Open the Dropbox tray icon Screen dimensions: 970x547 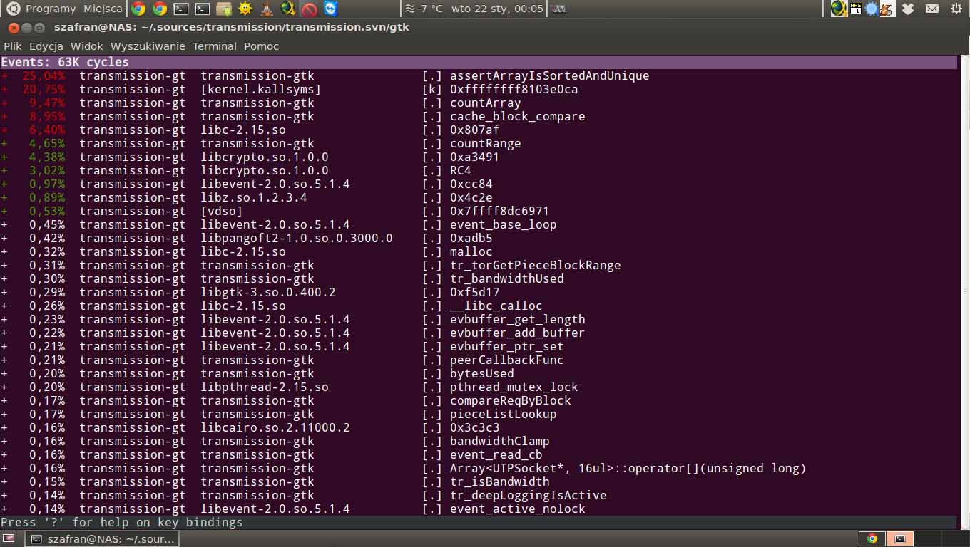[x=908, y=9]
